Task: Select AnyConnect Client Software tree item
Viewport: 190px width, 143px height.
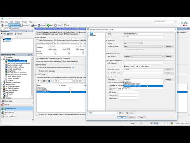Action: 16,67
